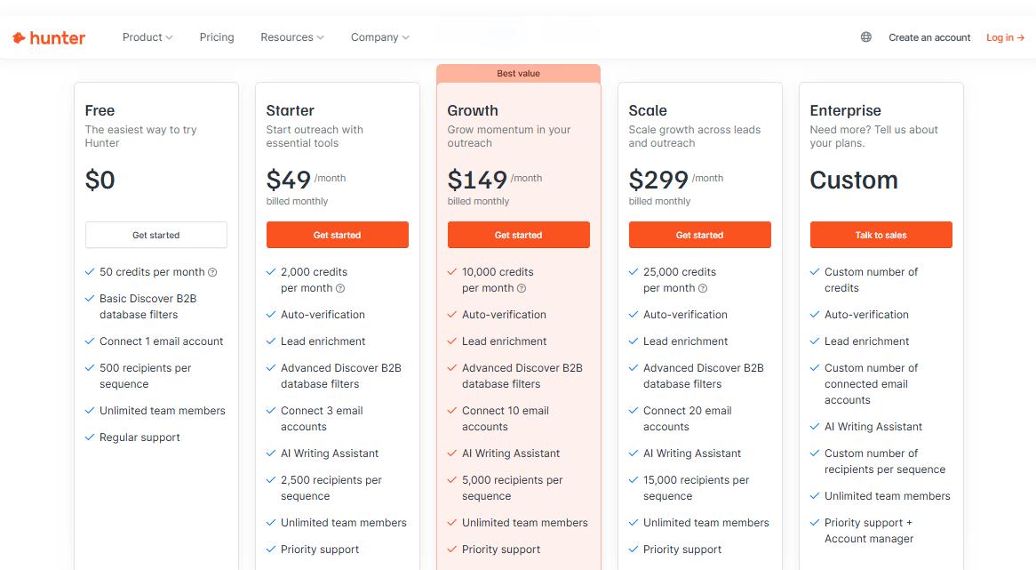The width and height of the screenshot is (1036, 570).
Task: Click the arrow icon next to Log in
Action: coord(1021,37)
